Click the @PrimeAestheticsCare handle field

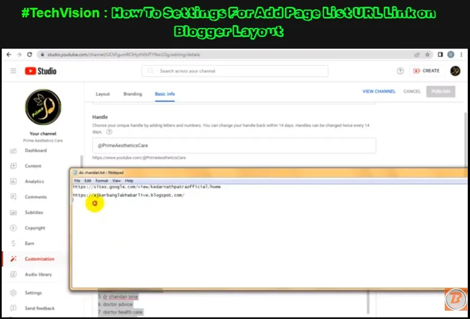[234, 146]
